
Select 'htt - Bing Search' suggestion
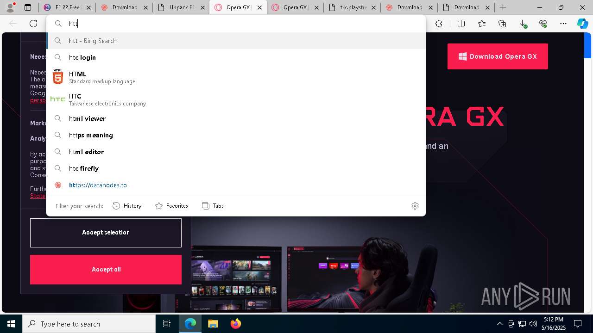pyautogui.click(x=236, y=41)
